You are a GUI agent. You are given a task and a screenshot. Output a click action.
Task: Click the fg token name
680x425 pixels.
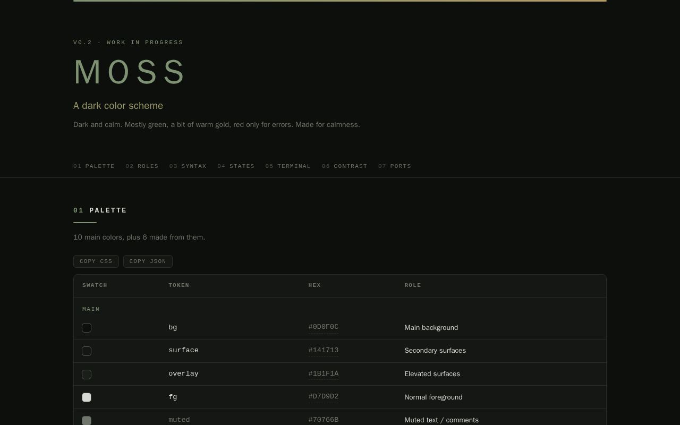(x=173, y=397)
